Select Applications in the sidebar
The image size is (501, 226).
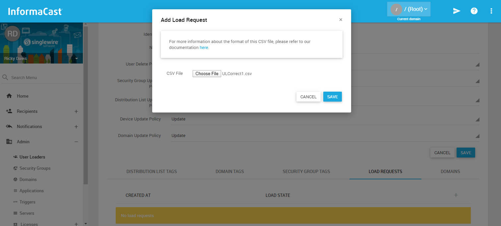[32, 191]
